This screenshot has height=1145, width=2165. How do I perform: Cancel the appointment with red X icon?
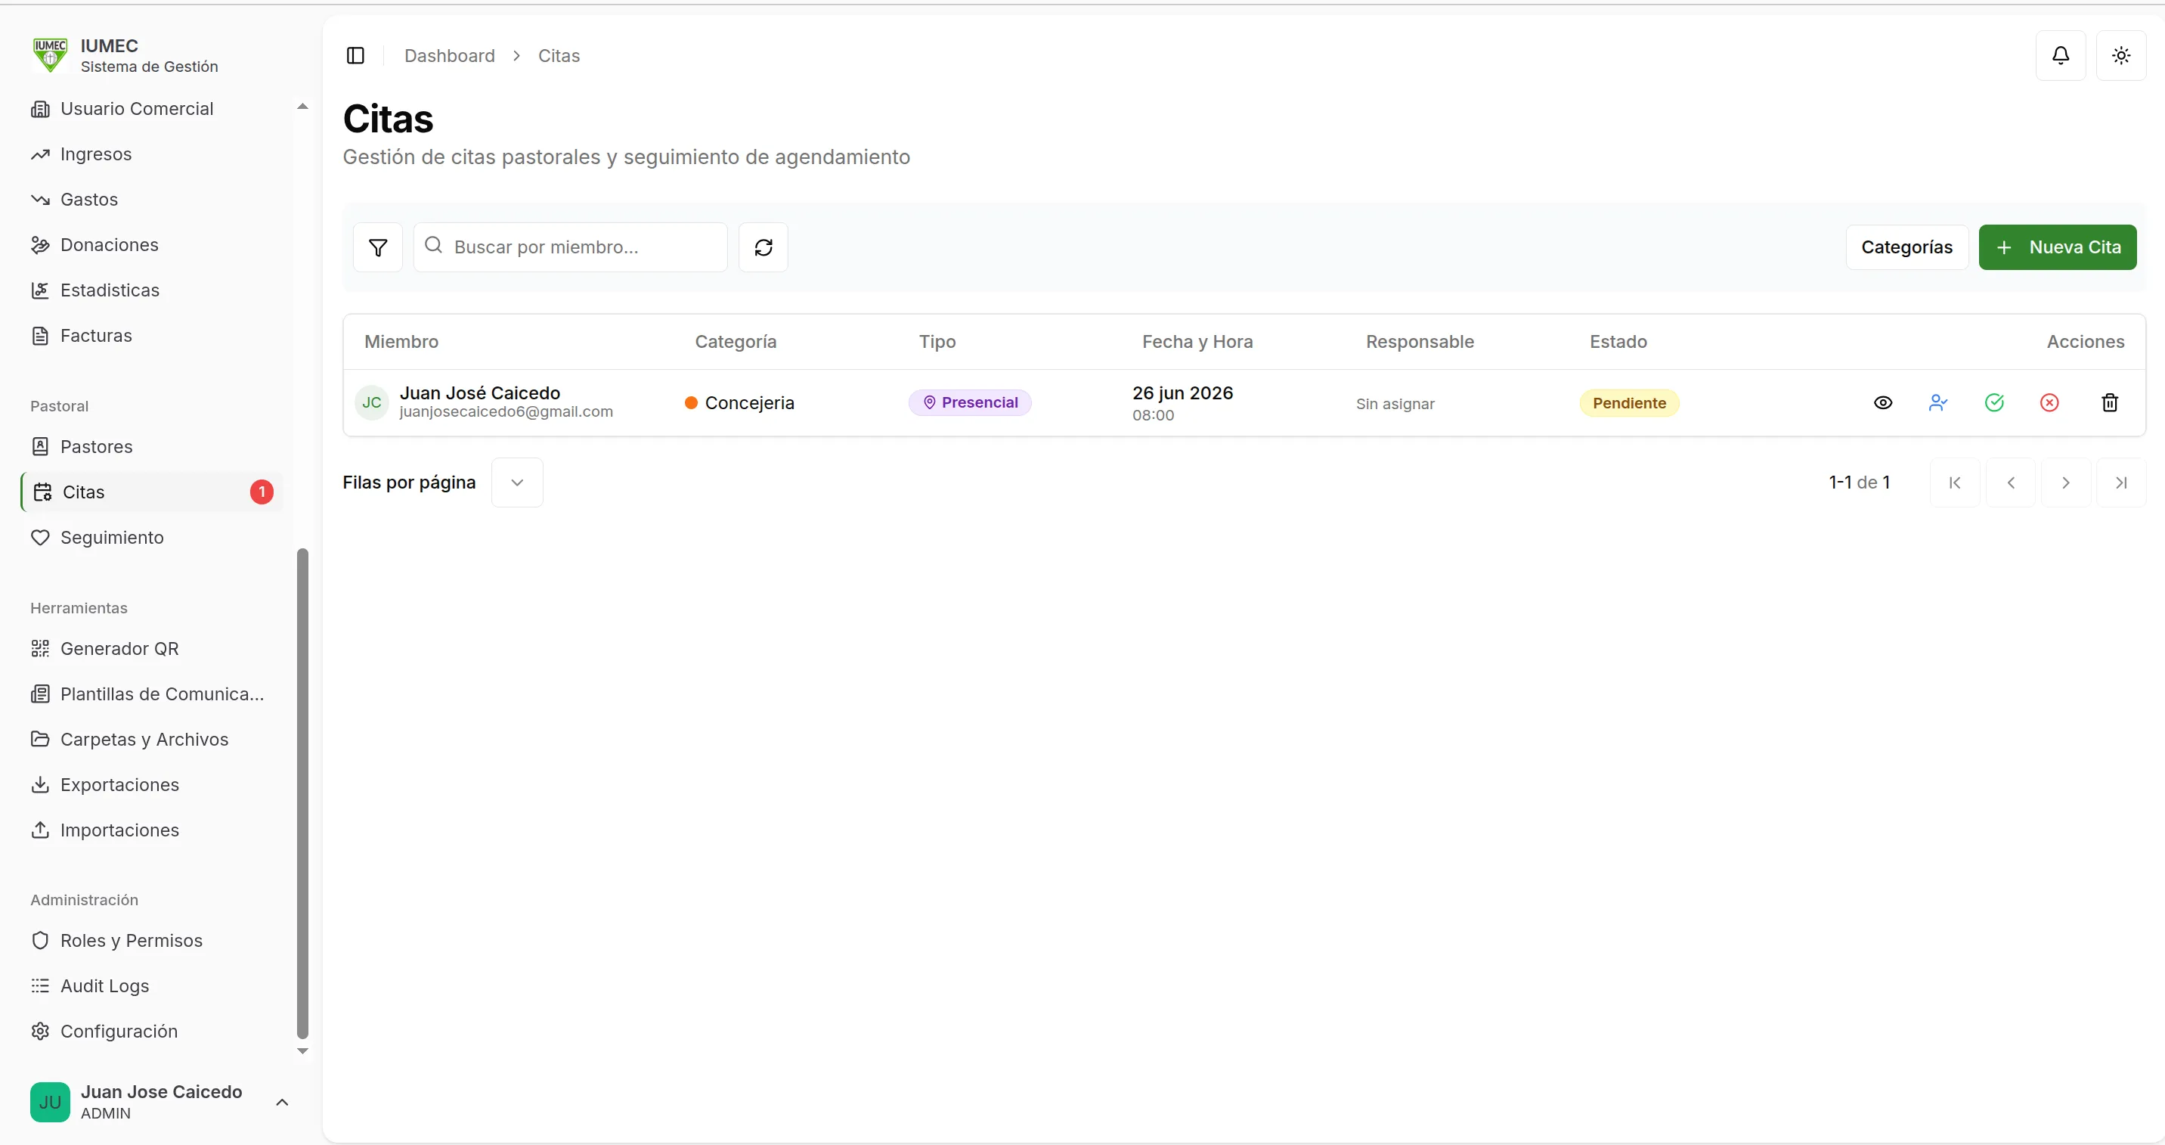tap(2050, 402)
